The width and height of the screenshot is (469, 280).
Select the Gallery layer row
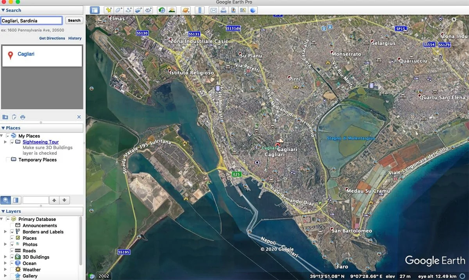[30, 276]
